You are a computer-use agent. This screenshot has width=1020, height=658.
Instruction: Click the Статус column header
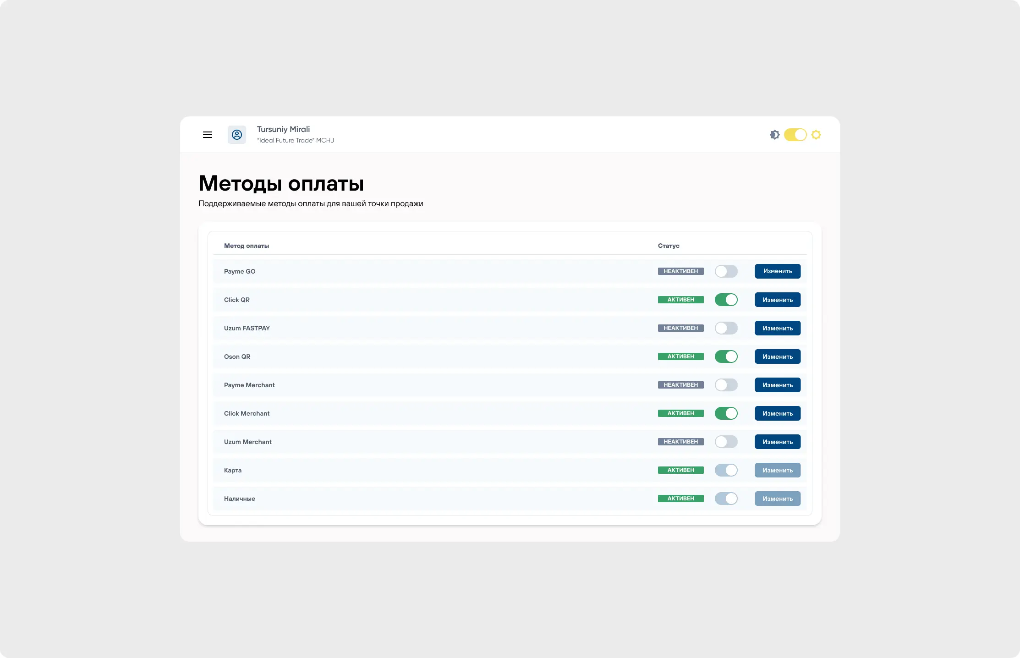669,246
